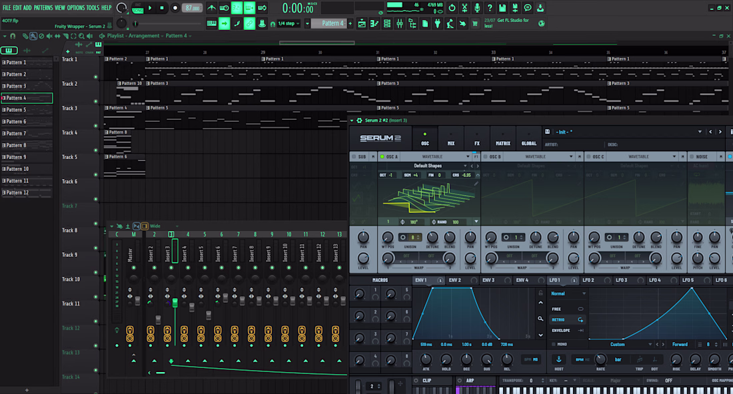
Task: Open the Channel rack icon
Action: coord(387,23)
